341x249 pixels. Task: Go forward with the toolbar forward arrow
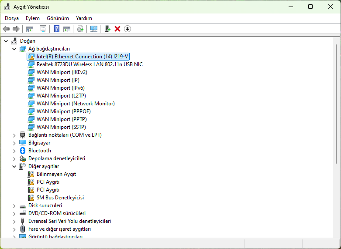[x=16, y=29]
